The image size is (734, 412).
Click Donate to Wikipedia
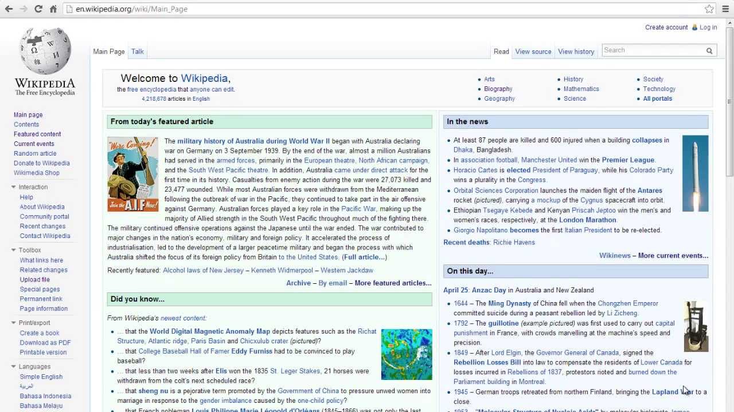[42, 164]
